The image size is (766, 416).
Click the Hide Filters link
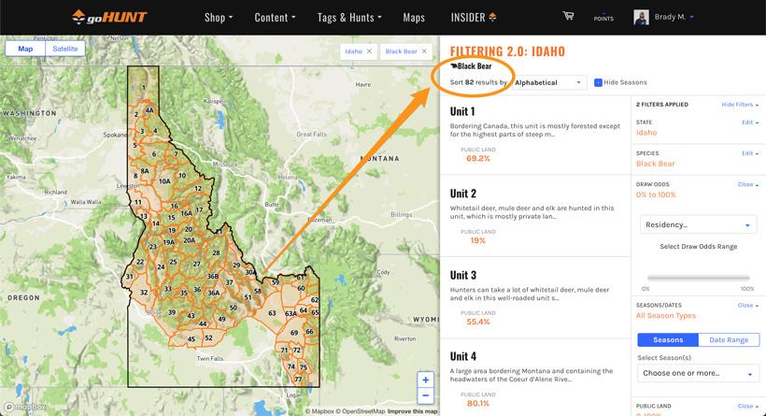[x=737, y=105]
